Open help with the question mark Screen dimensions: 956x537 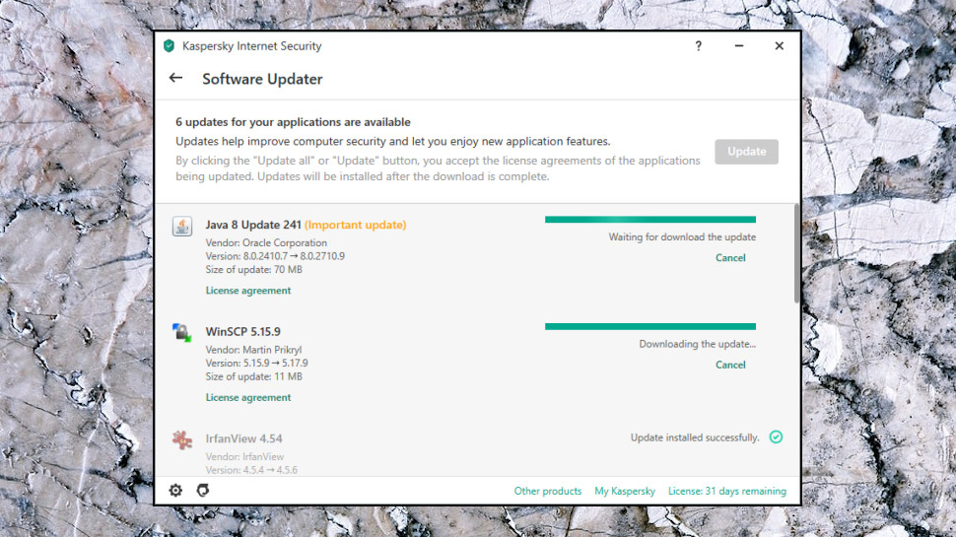point(698,45)
